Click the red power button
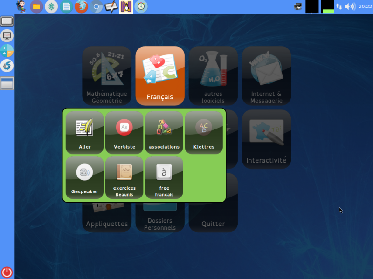Screen dimensions: 373x279 (7, 272)
